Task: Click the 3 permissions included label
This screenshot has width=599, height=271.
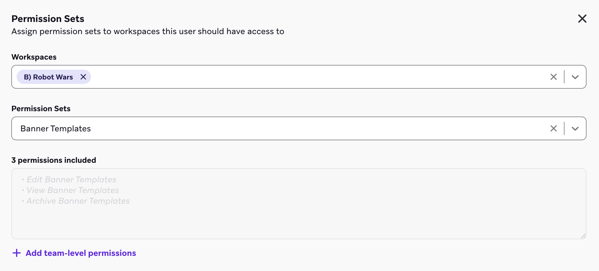Action: [54, 160]
